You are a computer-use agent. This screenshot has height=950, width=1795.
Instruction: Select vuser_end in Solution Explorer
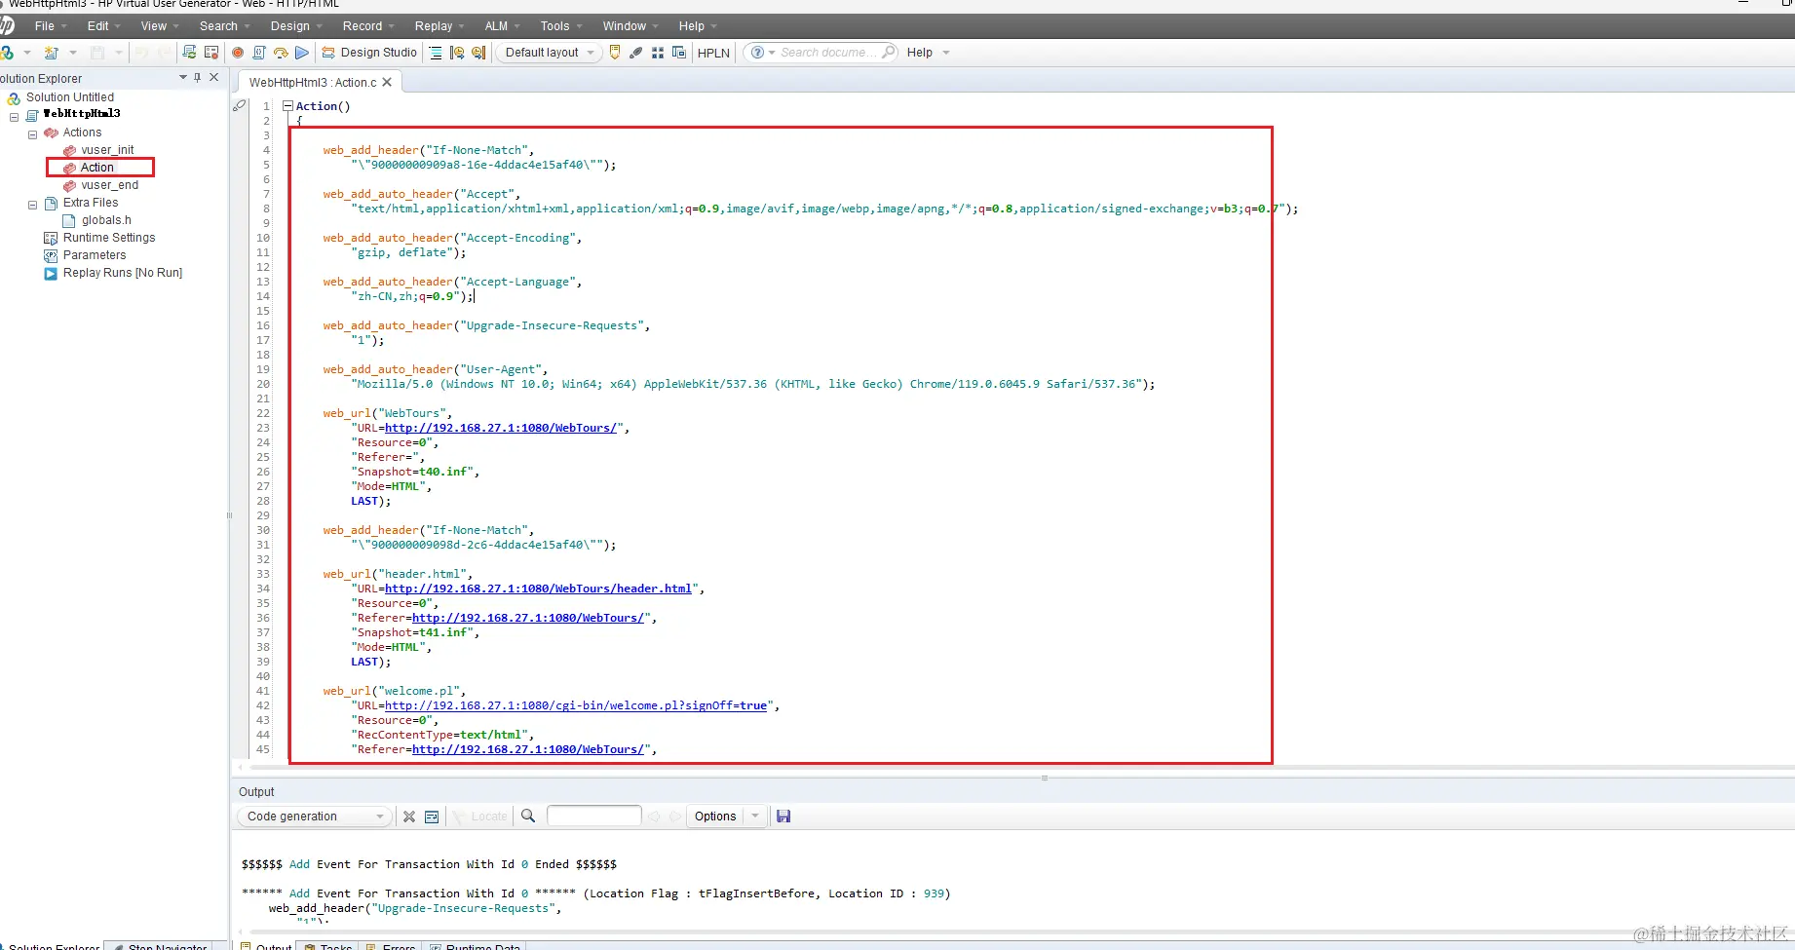pyautogui.click(x=110, y=185)
